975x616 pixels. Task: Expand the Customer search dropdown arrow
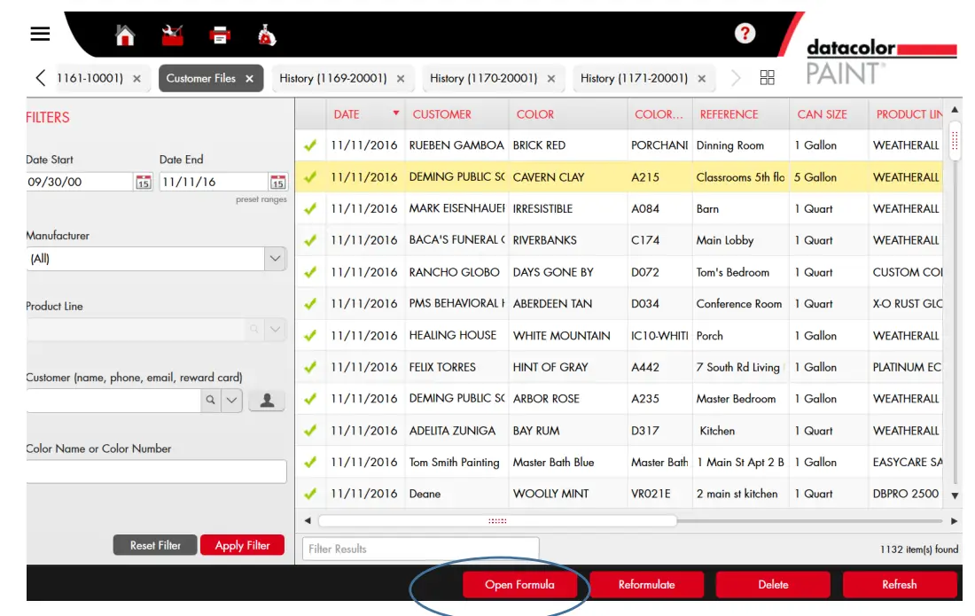point(231,401)
